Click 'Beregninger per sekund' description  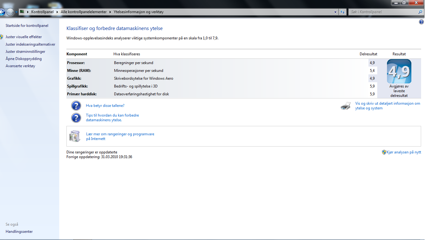pyautogui.click(x=133, y=63)
